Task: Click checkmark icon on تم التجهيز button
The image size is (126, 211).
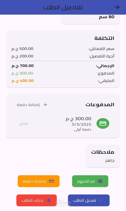Action: tap(100, 181)
